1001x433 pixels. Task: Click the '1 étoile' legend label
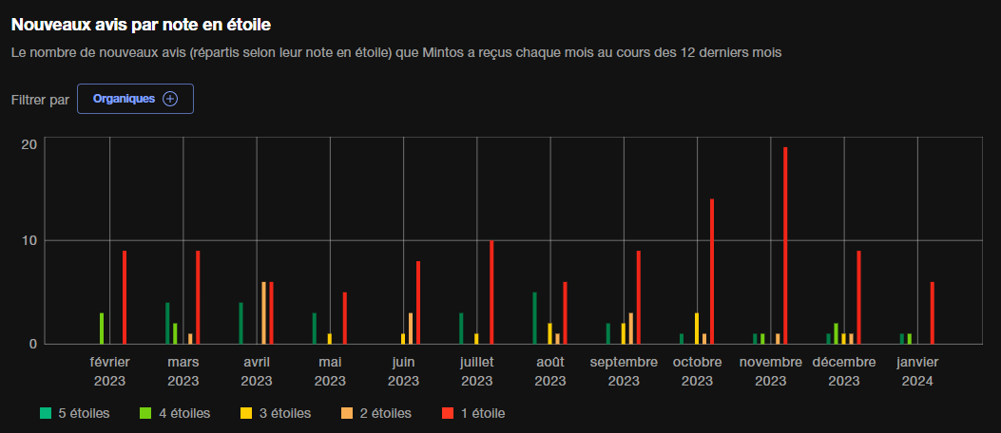484,413
